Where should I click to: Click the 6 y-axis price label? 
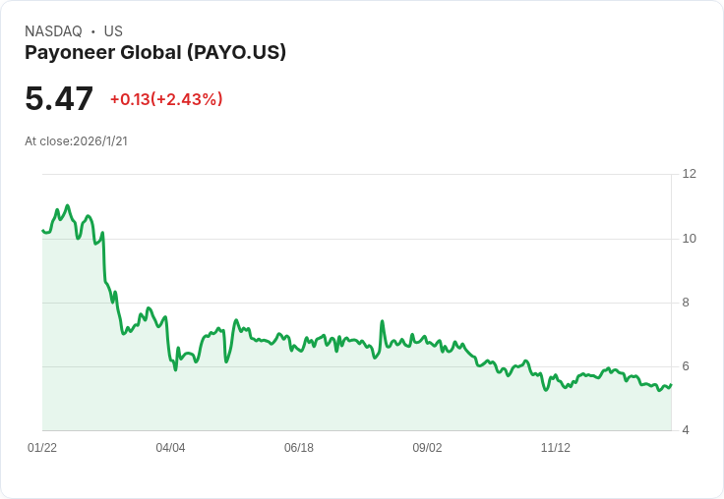coord(686,366)
